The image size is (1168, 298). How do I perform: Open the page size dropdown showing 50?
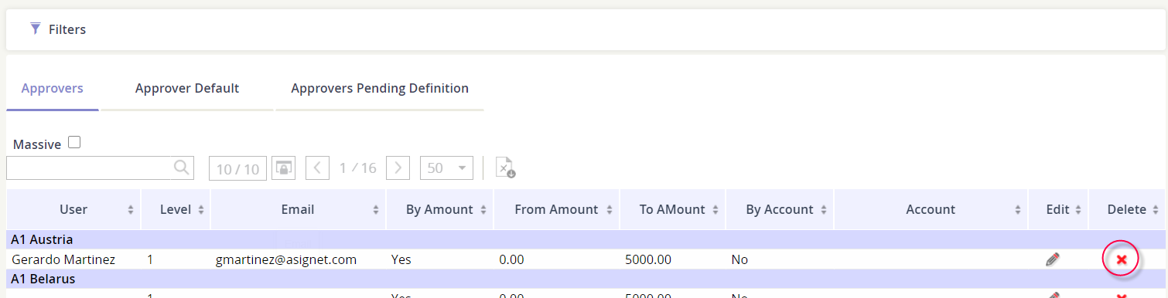(446, 168)
